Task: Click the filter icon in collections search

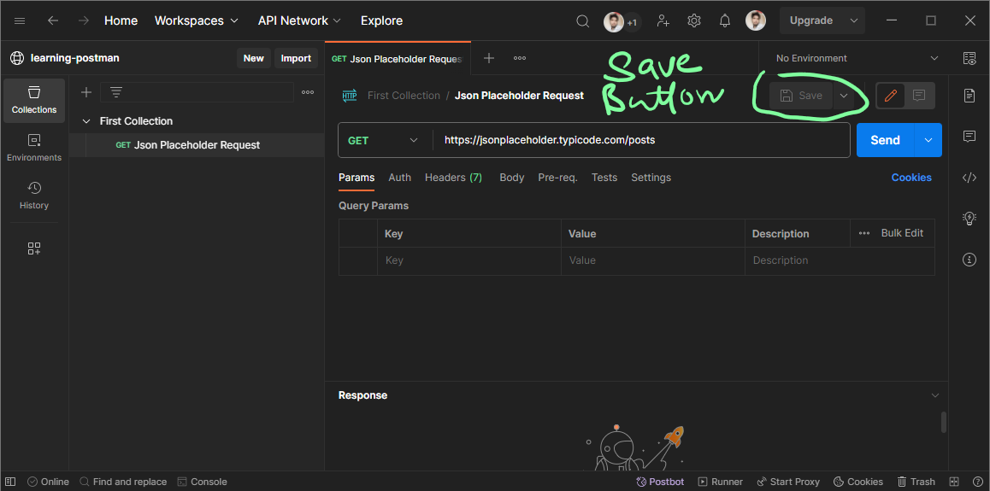Action: coord(116,93)
